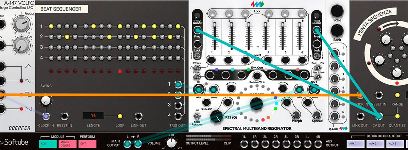Click the left Freq input jack on resonator
Viewport: 408px width, 150px height.
[x=197, y=31]
